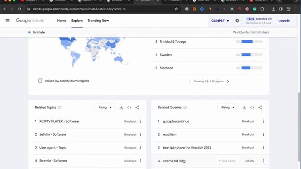The image size is (301, 169).
Task: Select Morocco region row
Action: [209, 68]
